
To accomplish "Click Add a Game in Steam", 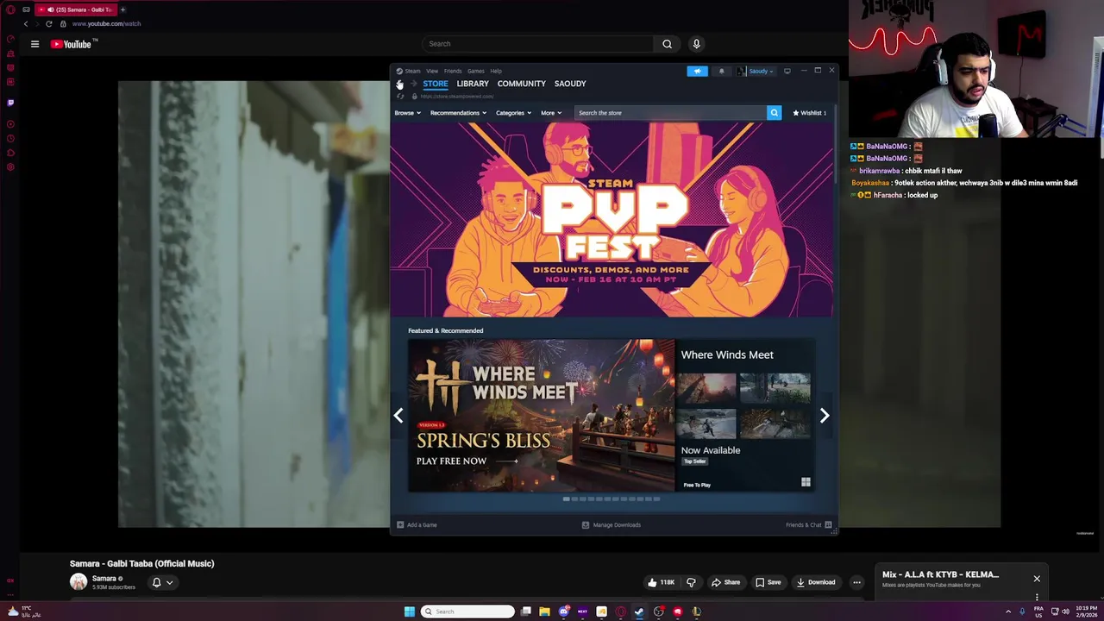I will click(417, 524).
